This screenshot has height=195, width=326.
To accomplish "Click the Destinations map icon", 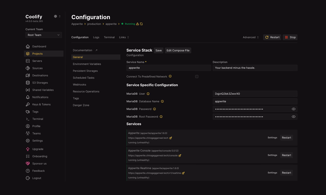I will click(28, 76).
